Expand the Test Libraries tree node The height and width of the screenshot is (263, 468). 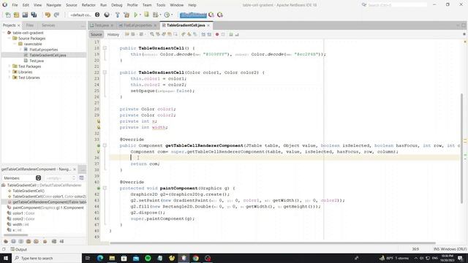tap(10, 77)
